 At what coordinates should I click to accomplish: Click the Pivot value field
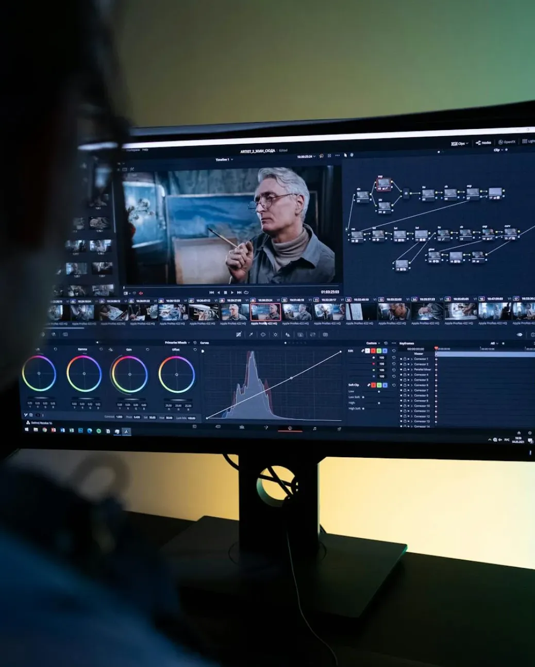coord(137,417)
